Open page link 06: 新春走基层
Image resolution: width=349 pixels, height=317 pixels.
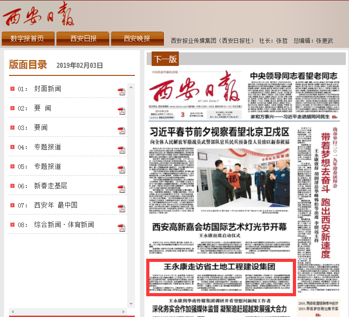50,186
